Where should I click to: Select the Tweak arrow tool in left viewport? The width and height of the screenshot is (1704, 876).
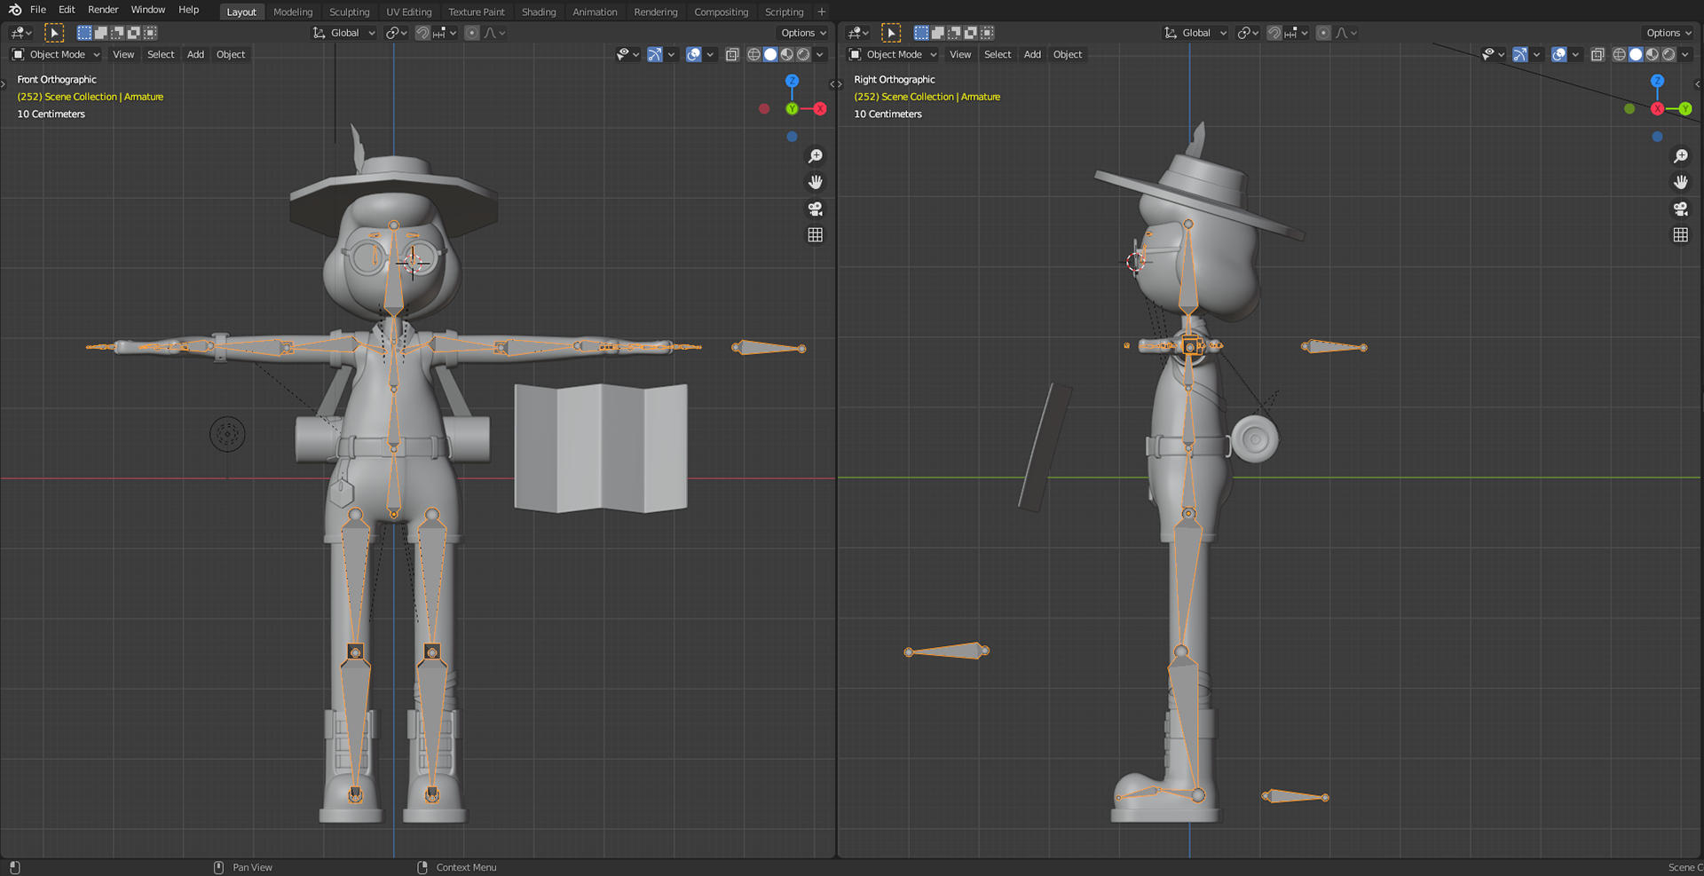pos(54,33)
